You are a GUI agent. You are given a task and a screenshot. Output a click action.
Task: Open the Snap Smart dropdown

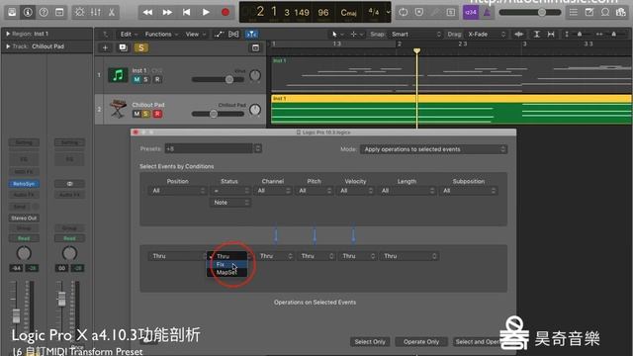[x=415, y=35]
